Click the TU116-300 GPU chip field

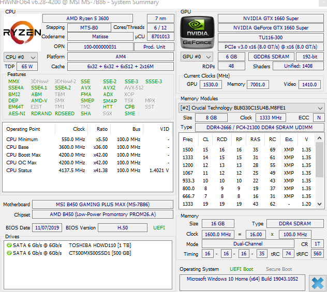coord(271,38)
